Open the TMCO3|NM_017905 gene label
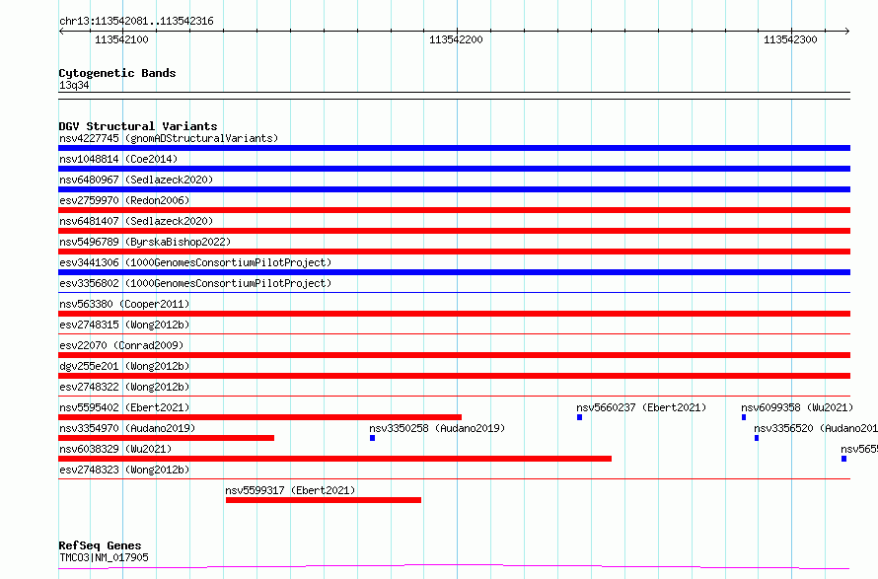This screenshot has width=878, height=579. 104,557
